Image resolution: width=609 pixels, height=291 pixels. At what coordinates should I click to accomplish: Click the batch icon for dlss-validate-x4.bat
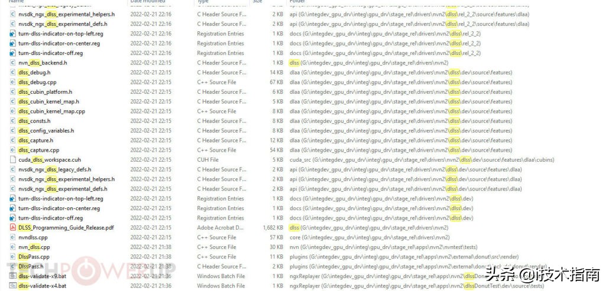13,286
